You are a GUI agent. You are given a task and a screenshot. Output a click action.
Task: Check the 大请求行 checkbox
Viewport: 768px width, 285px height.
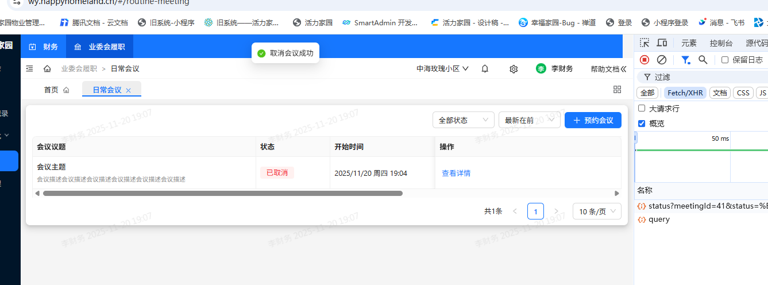(x=642, y=108)
